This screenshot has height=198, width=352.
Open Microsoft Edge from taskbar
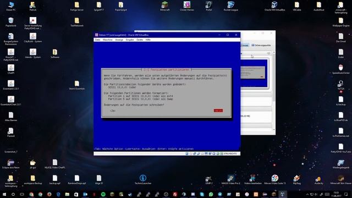pyautogui.click(x=58, y=194)
